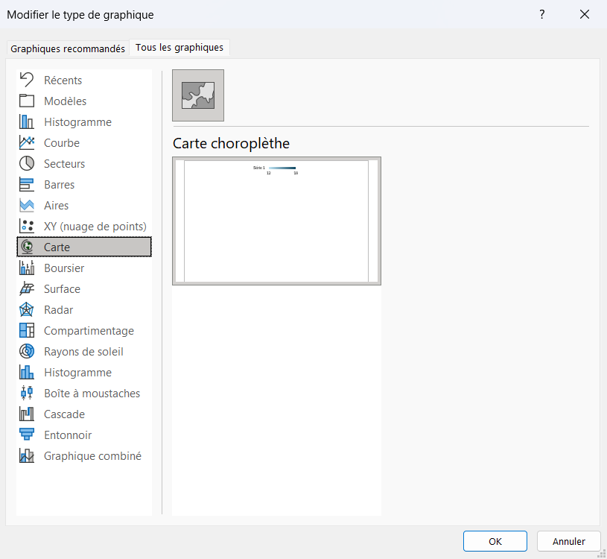Click the Carte globe icon
The height and width of the screenshot is (559, 607).
(x=27, y=247)
